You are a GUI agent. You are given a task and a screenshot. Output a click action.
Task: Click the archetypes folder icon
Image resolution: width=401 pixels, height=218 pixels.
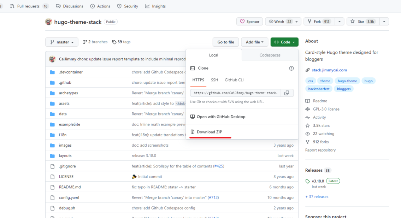[x=52, y=93]
